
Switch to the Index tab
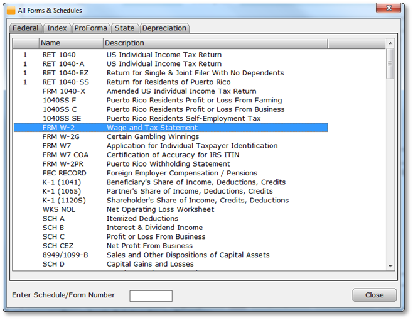point(57,28)
